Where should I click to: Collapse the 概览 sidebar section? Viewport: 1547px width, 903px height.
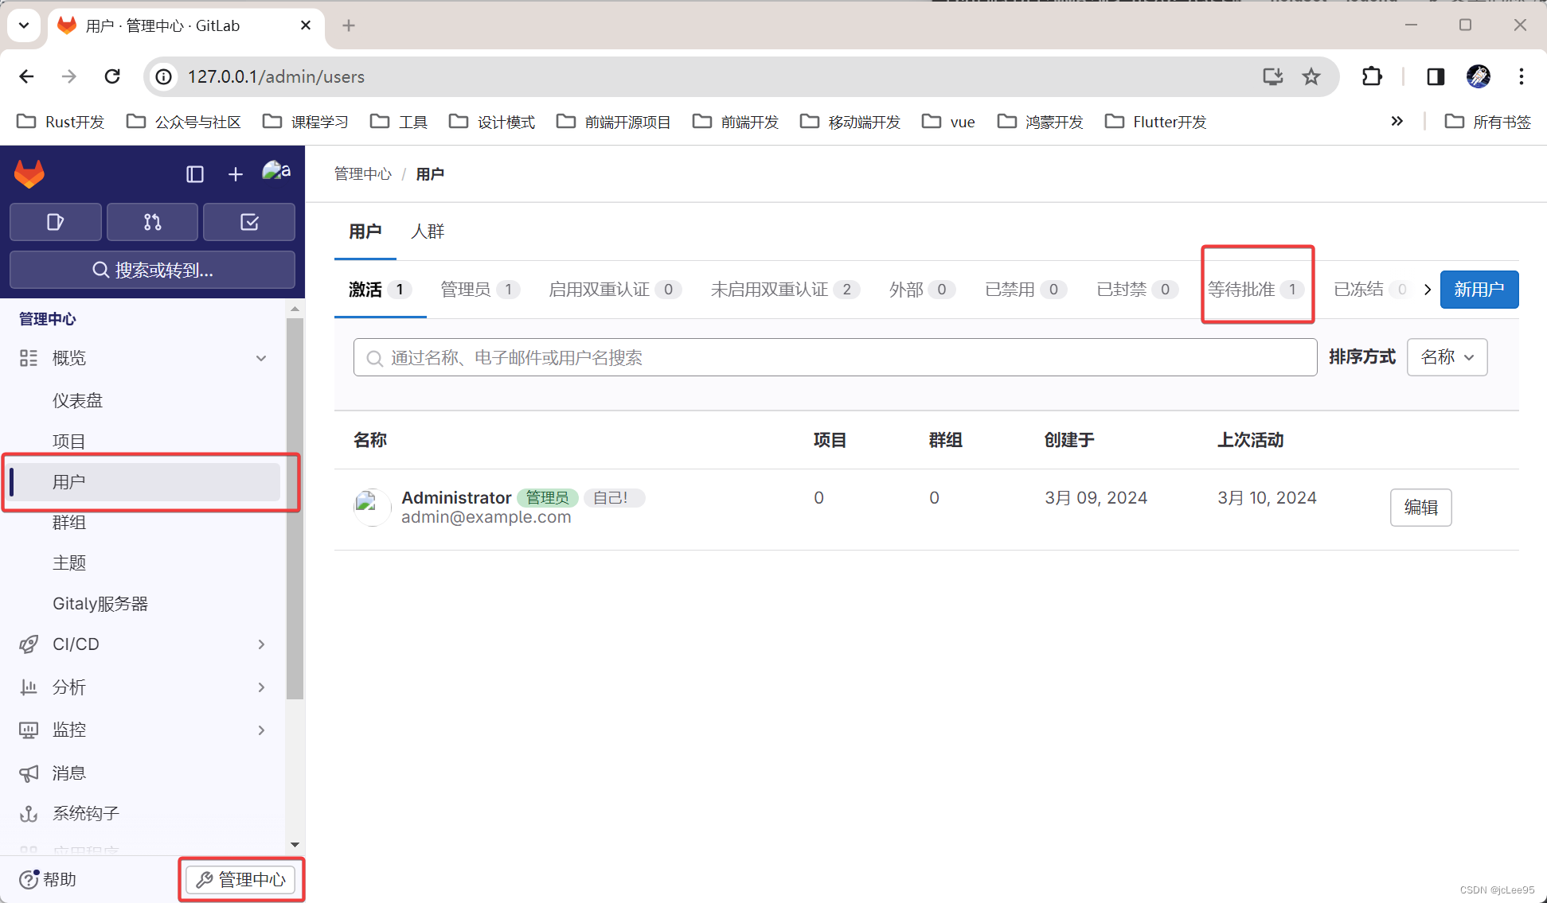coord(261,358)
